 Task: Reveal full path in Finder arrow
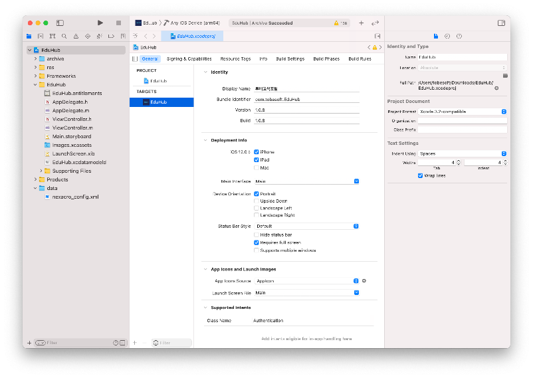coord(496,88)
